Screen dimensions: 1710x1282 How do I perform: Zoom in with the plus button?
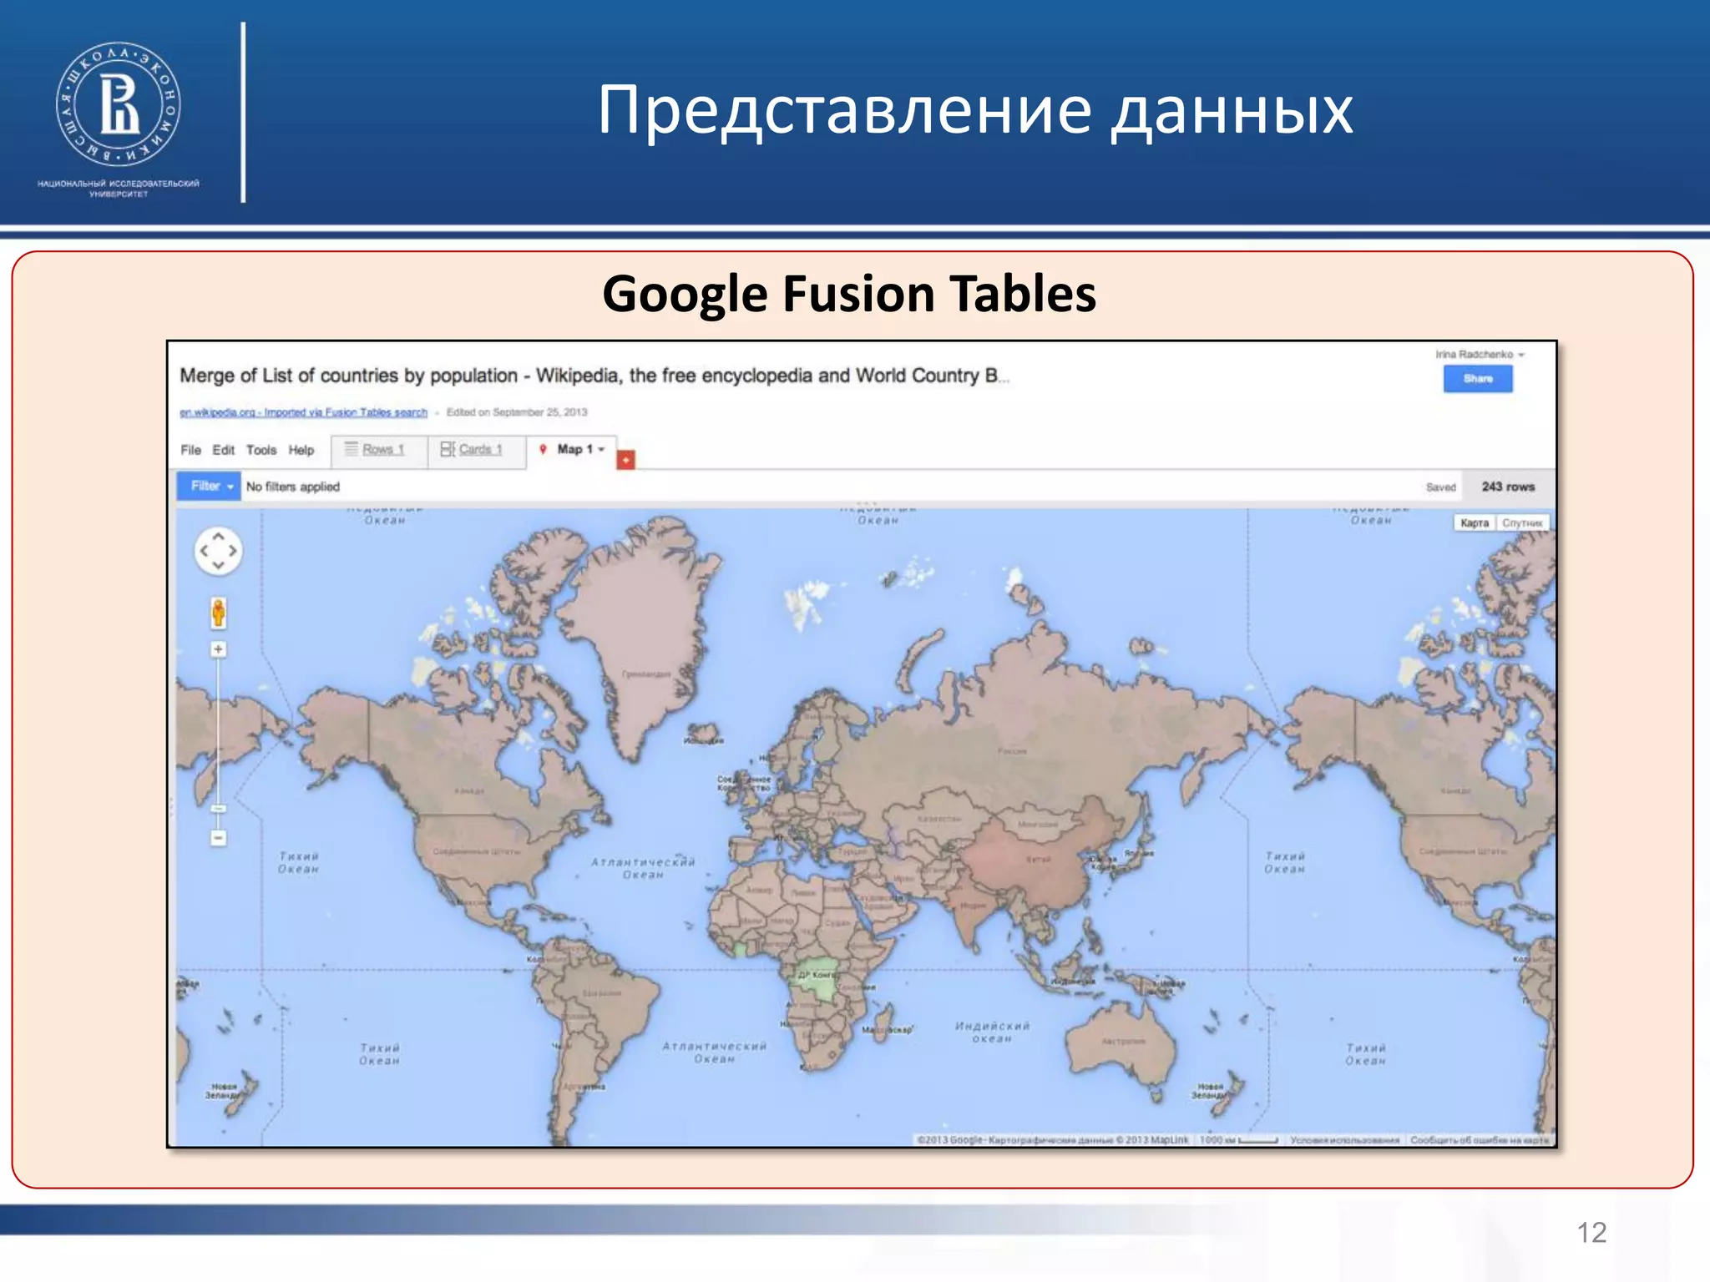[x=218, y=649]
